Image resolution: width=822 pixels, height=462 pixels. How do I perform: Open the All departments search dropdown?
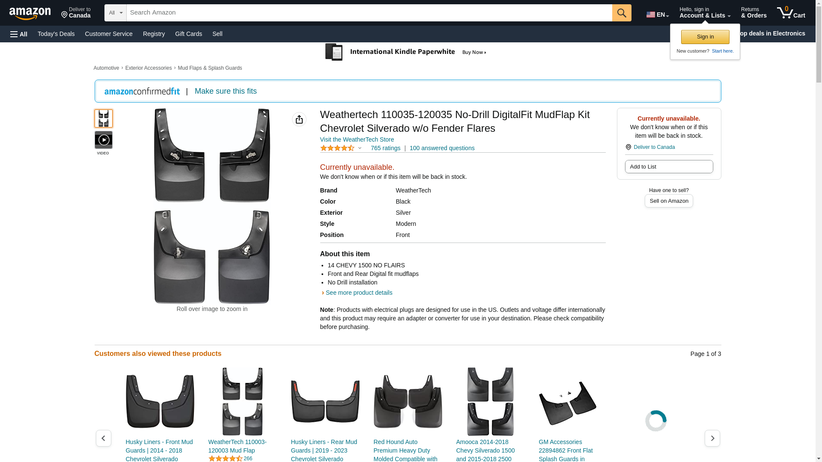(x=115, y=13)
